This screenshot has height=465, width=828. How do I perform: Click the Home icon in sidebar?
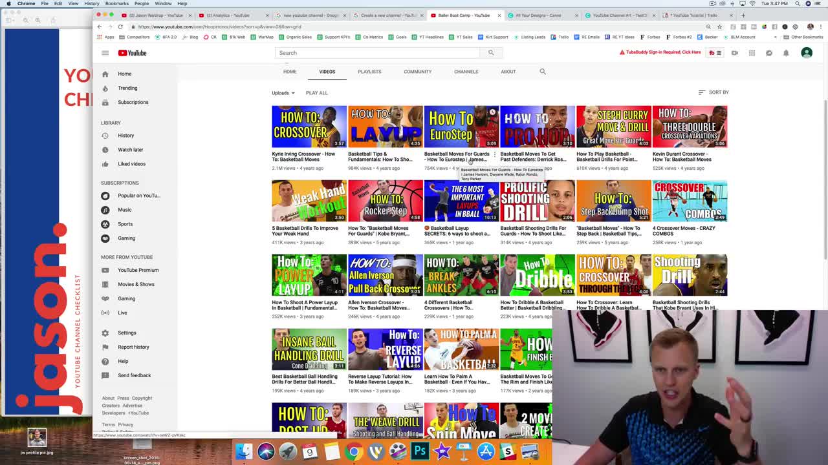tap(105, 74)
